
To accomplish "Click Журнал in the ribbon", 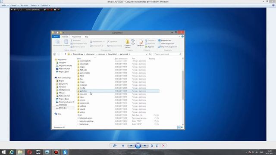I will (150, 47).
